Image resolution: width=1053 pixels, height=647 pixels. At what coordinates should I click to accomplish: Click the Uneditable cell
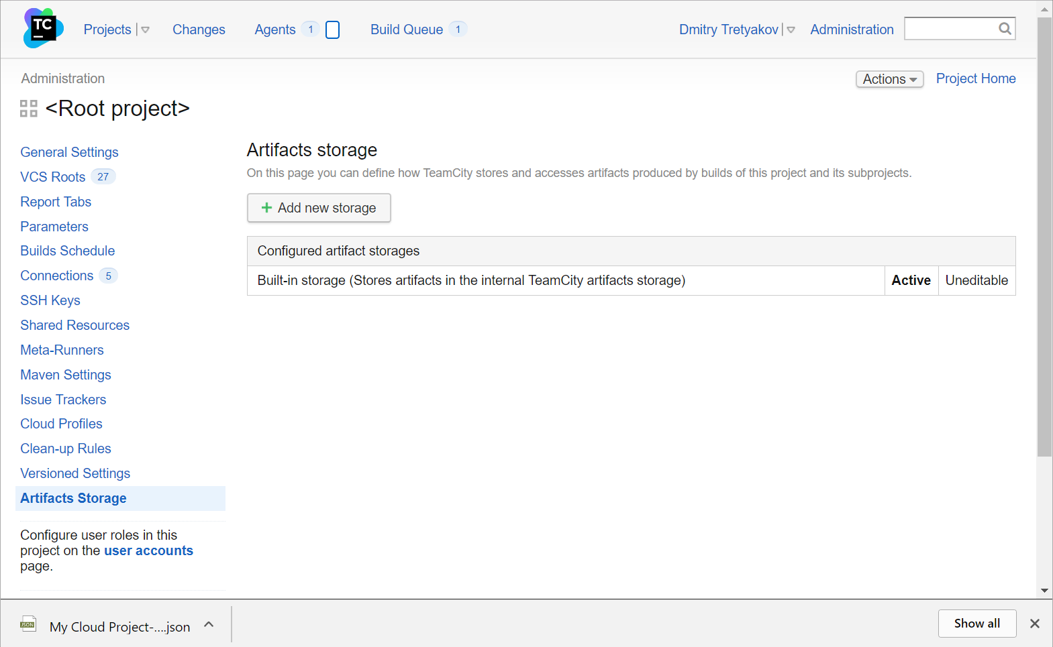[976, 280]
